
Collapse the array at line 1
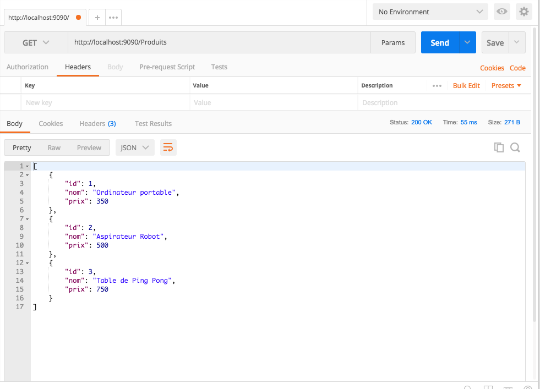[x=27, y=166]
